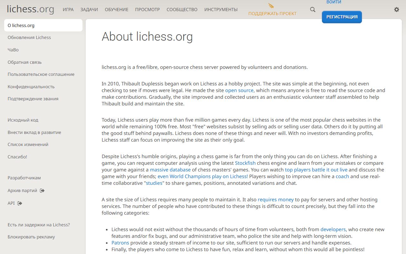Open Подтверждение звания in the sidebar
The width and height of the screenshot is (406, 254).
point(33,99)
